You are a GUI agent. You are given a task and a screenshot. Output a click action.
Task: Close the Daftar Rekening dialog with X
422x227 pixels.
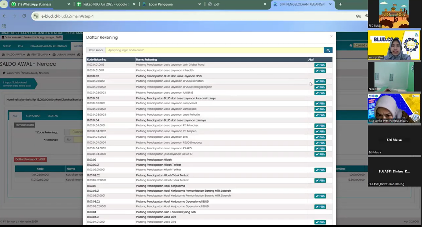(331, 36)
